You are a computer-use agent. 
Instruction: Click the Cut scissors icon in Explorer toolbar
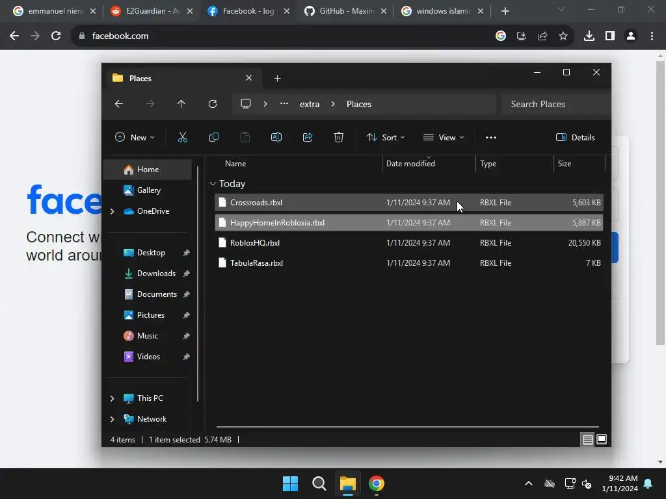183,137
